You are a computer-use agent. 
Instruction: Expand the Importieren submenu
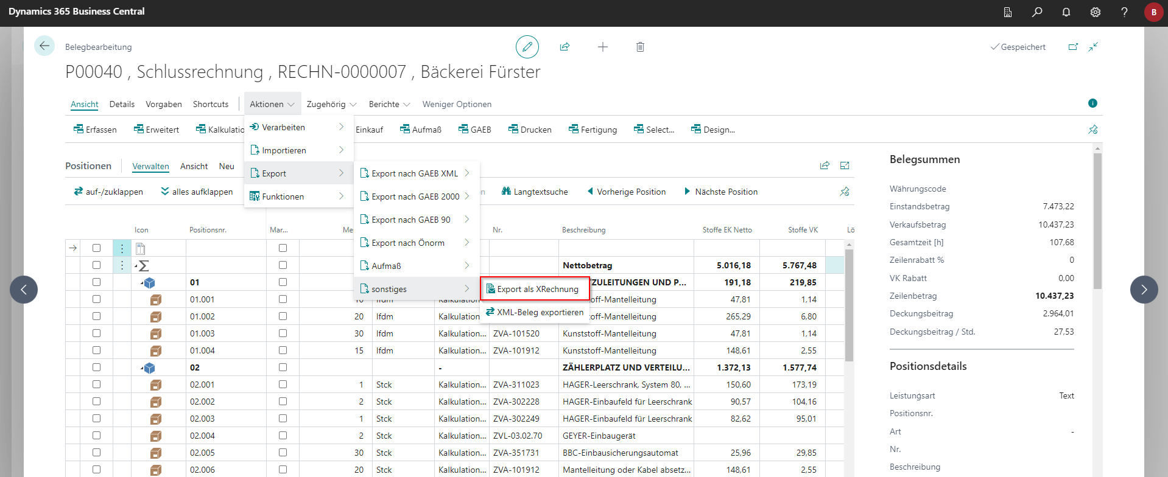[x=298, y=150]
